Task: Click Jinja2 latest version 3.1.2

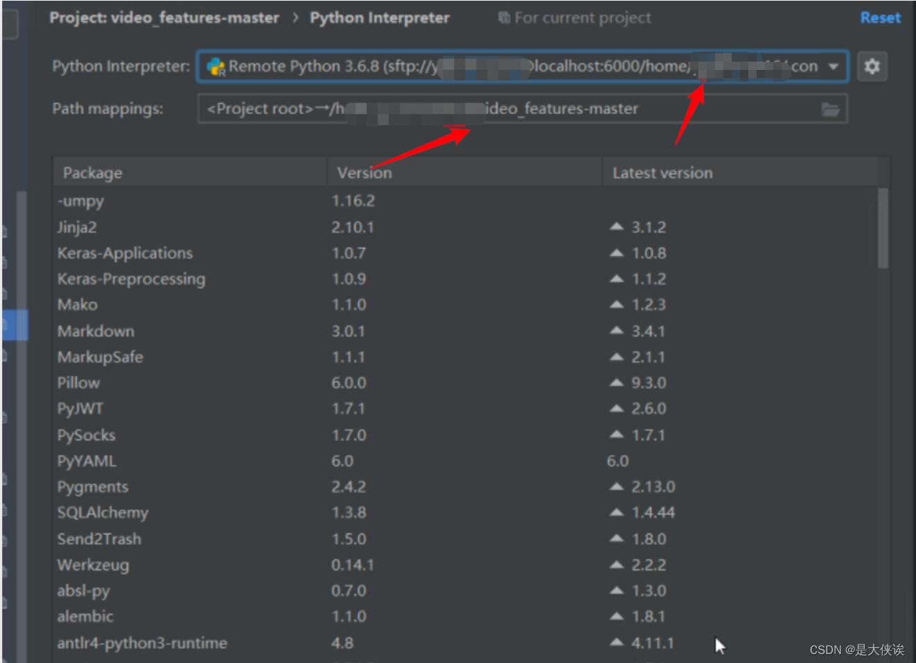Action: tap(649, 227)
